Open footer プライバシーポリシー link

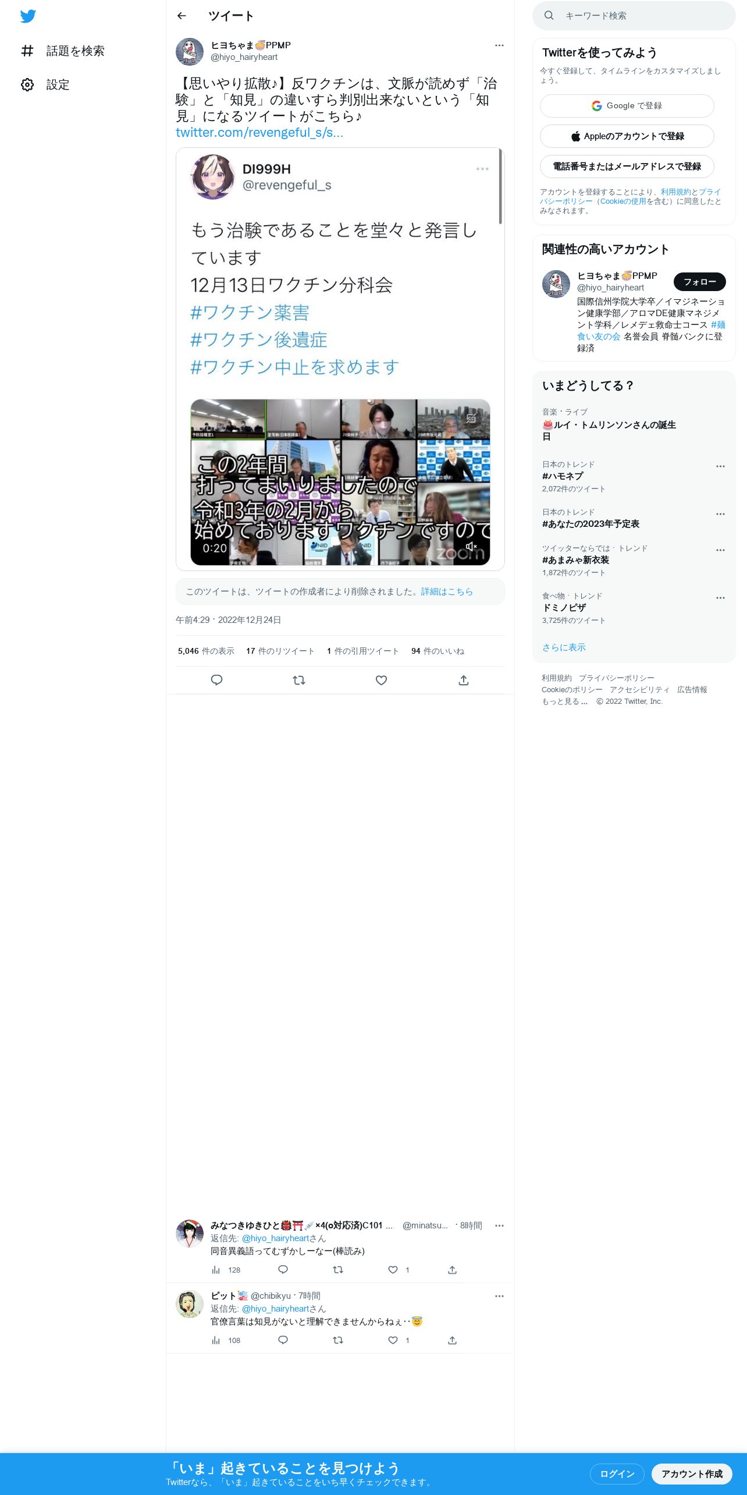coord(616,678)
